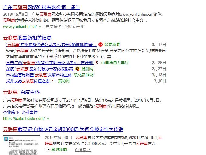Image resolution: width=206 pixels, height=155 pixels.
Task: Open 广东云联惠网络科技有限公司 - 通告 result title
Action: pos(42,7)
